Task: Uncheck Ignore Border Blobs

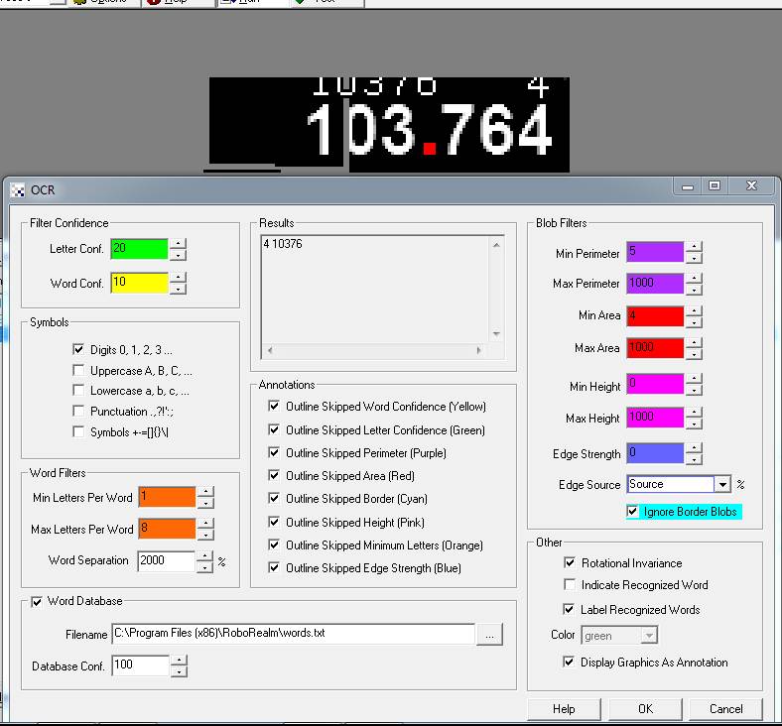Action: click(x=633, y=512)
